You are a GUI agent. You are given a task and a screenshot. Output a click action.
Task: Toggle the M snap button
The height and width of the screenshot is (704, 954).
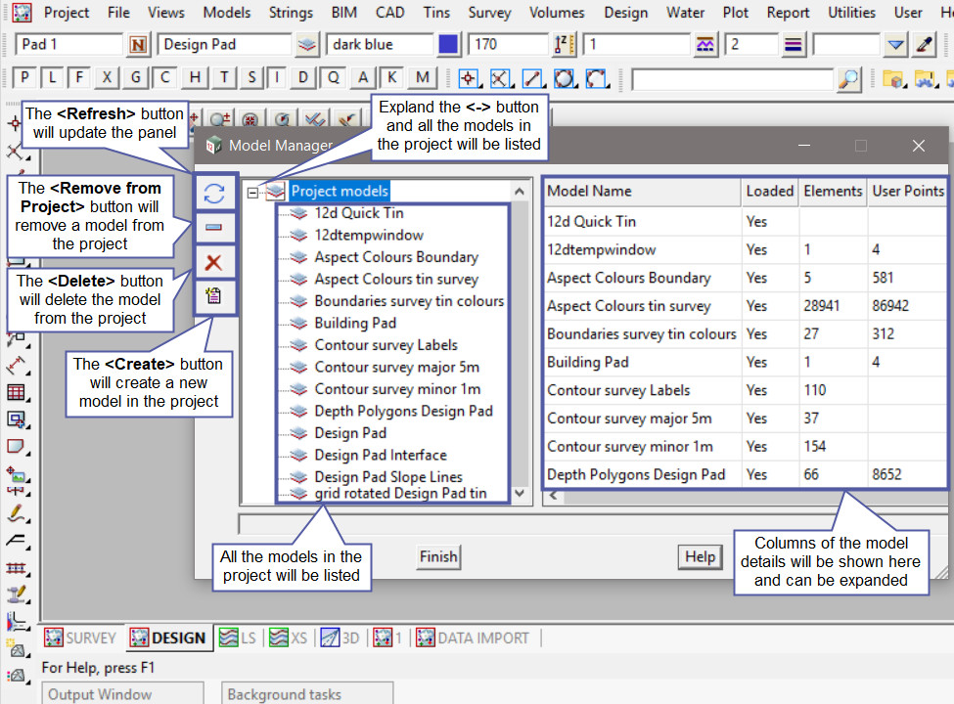[x=422, y=78]
